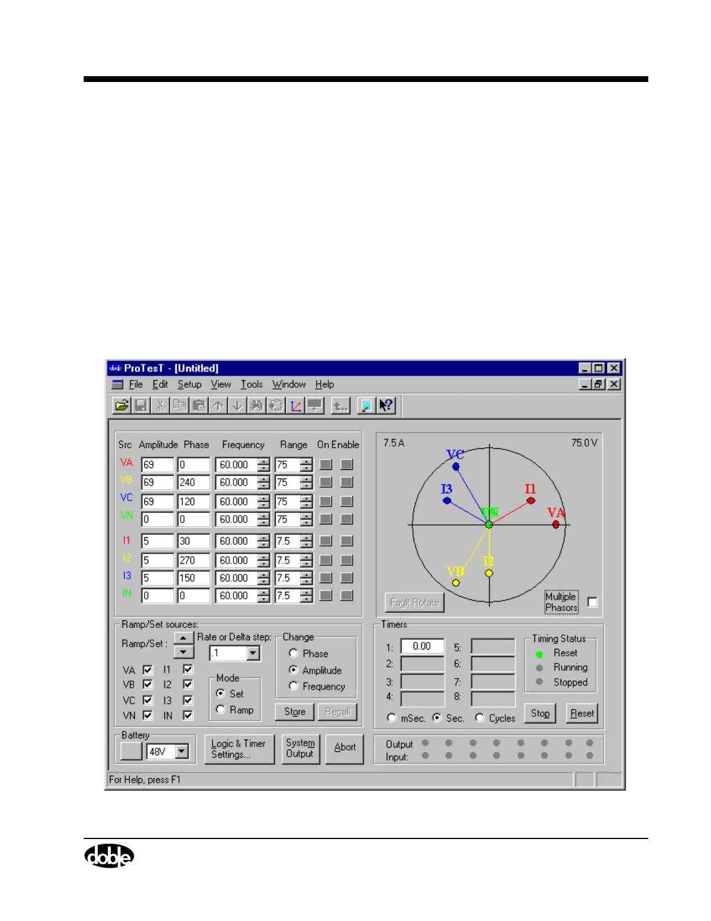The height and width of the screenshot is (921, 711).
Task: Select the mSec. timer units radio
Action: pos(392,718)
